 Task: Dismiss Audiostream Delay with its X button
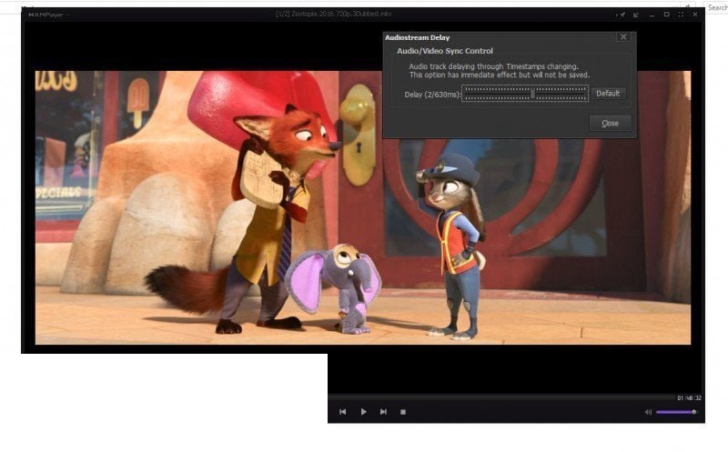pyautogui.click(x=623, y=37)
